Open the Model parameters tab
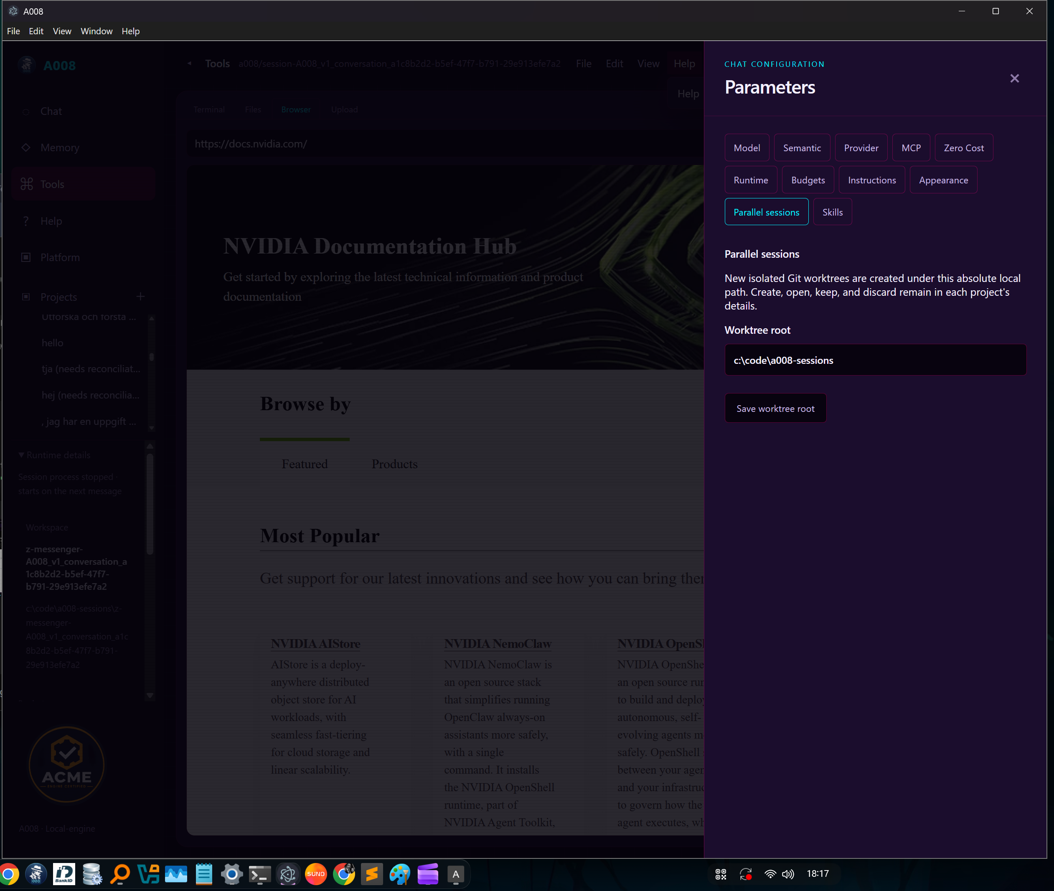The width and height of the screenshot is (1054, 891). pyautogui.click(x=747, y=147)
